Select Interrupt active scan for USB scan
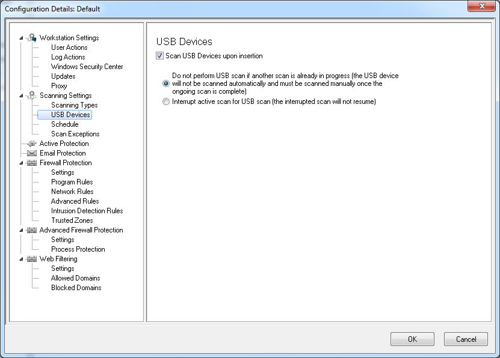Image resolution: width=500 pixels, height=358 pixels. coord(166,102)
